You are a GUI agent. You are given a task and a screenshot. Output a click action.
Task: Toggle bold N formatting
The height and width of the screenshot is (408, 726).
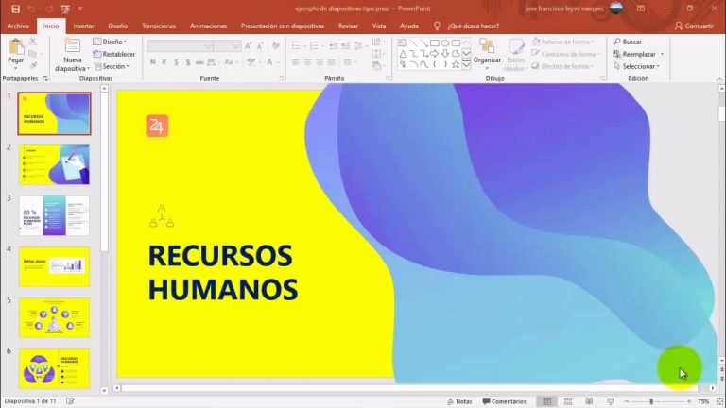(153, 62)
